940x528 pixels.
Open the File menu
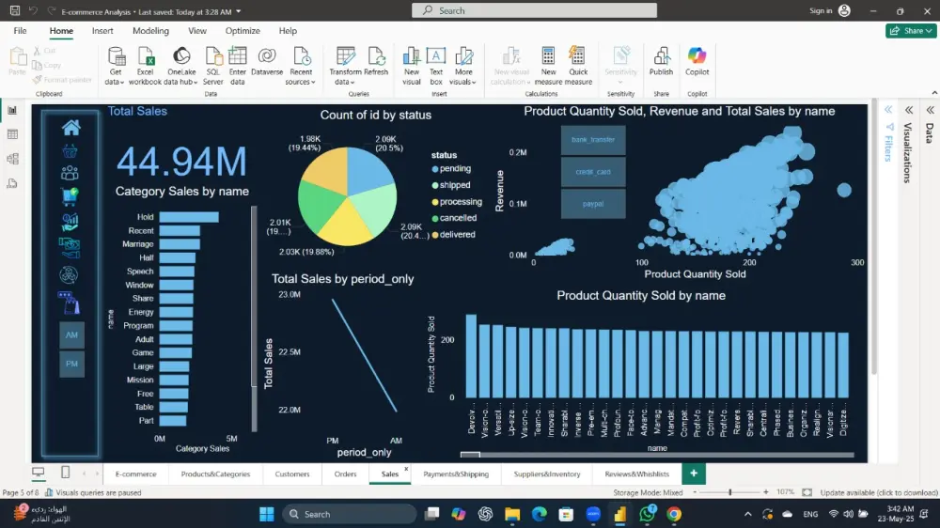tap(20, 31)
